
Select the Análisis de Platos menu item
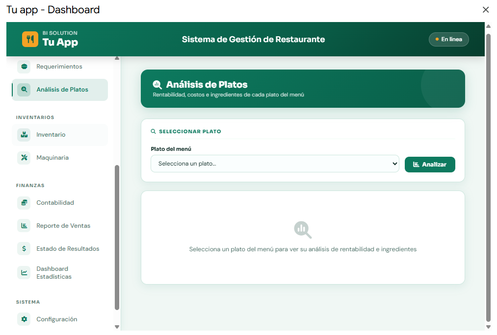(60, 90)
